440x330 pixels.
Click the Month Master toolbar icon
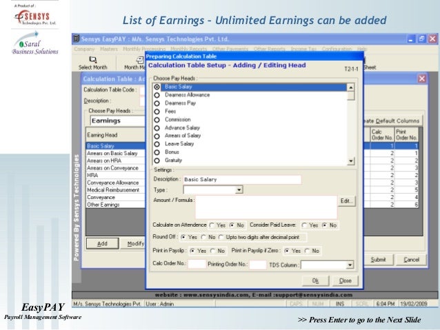click(140, 60)
